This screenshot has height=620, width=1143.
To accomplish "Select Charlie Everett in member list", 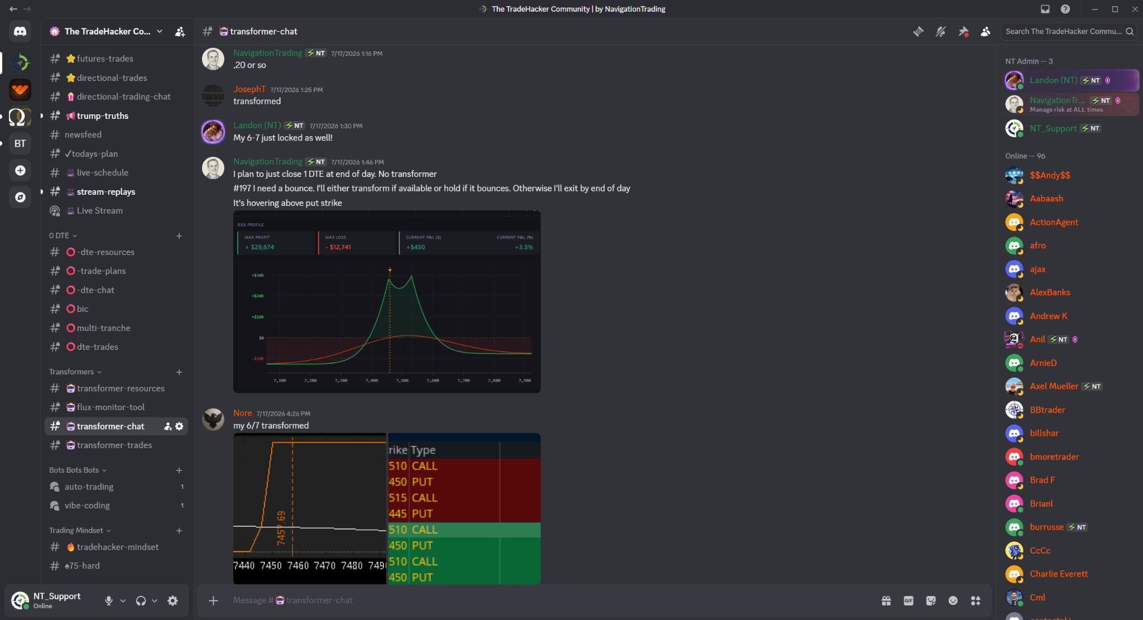I will (x=1071, y=574).
